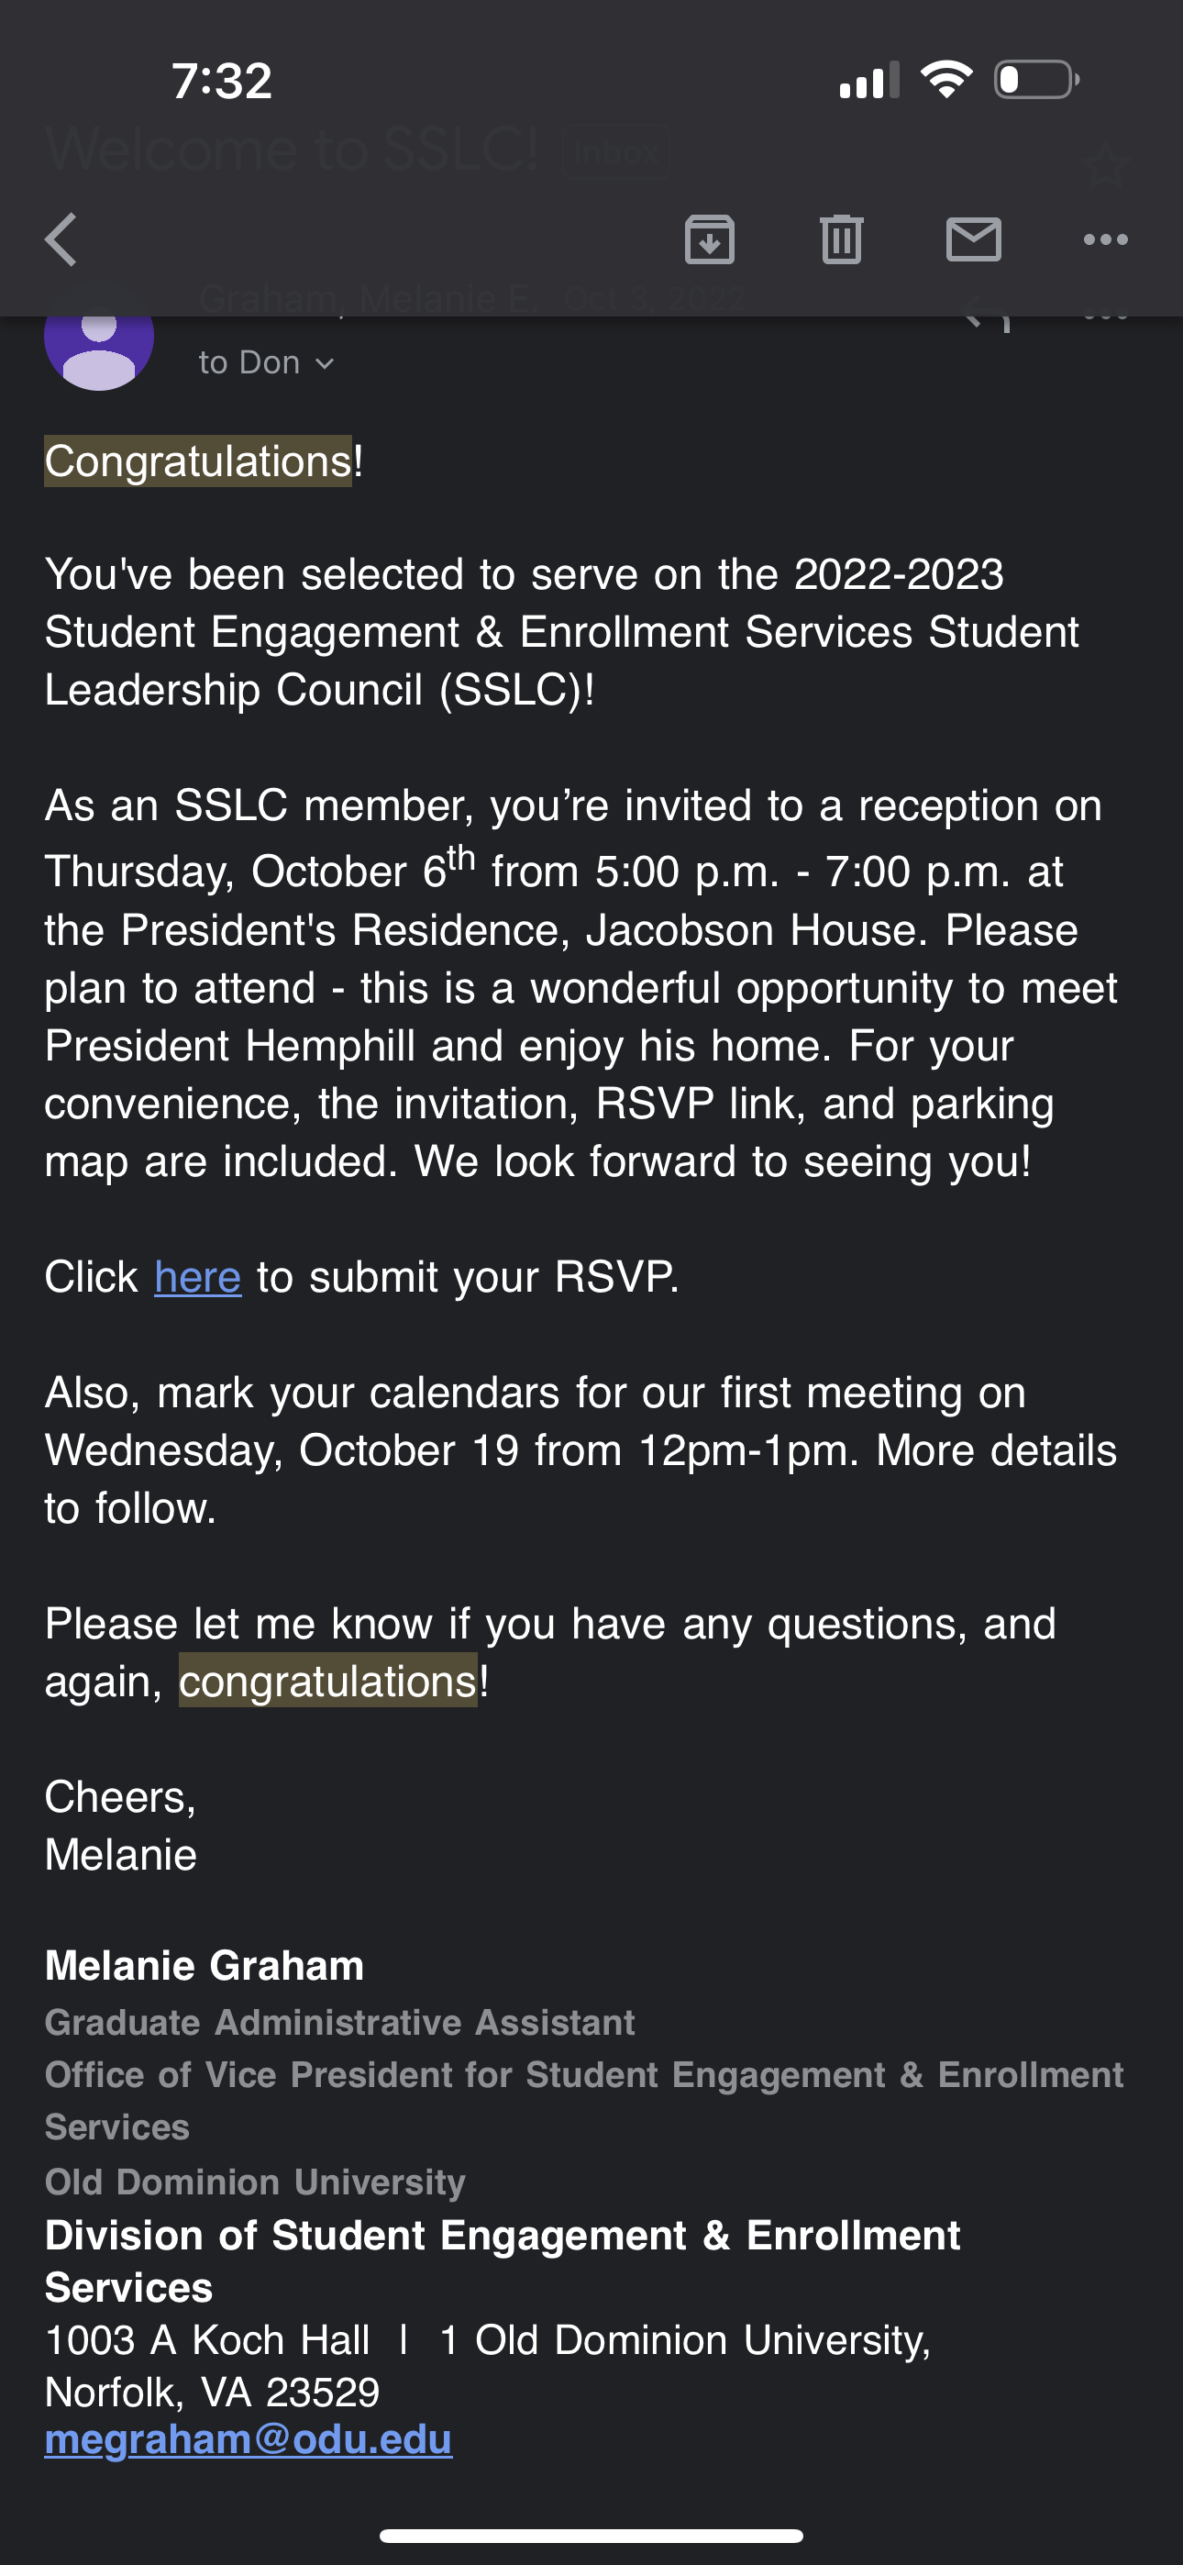Tap the "Norfolk, VA 23529" address text
The image size is (1183, 2565).
point(212,2392)
